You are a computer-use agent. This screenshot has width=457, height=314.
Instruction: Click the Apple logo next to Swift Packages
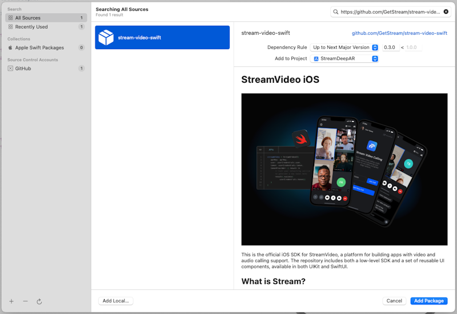coord(10,48)
